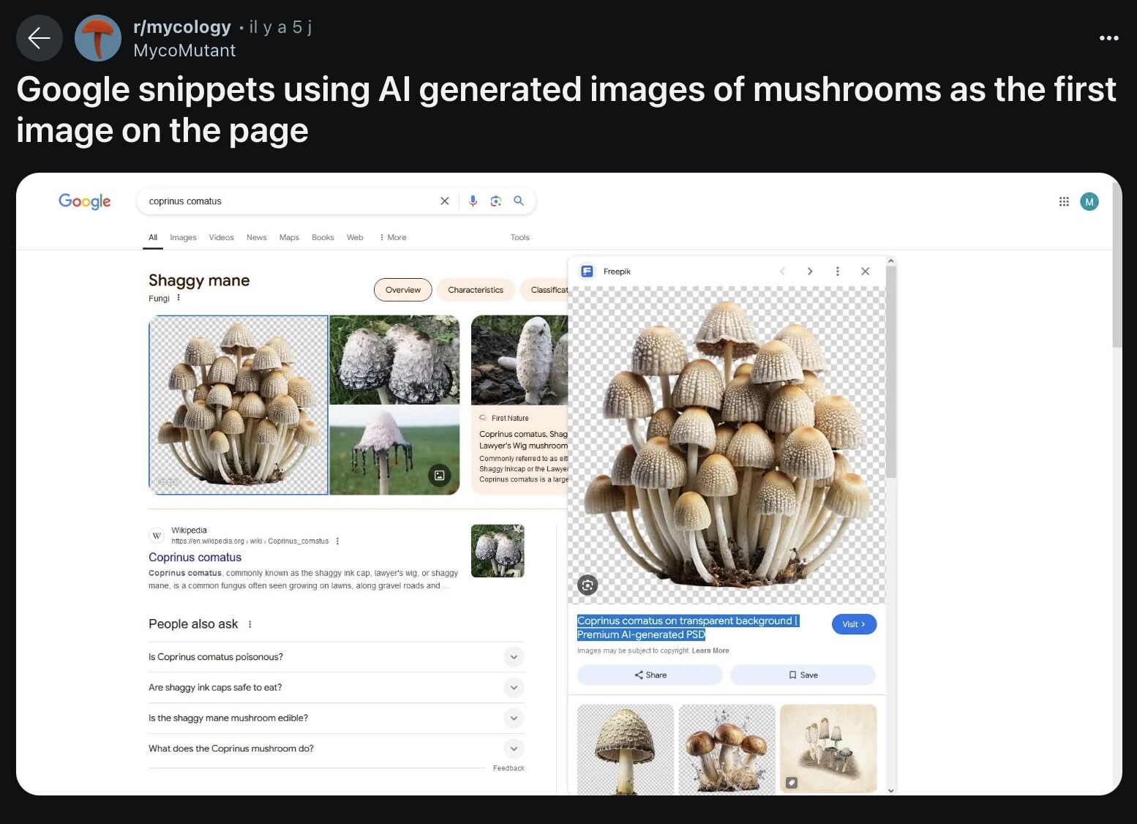Open related vintage mushroom illustration image
Screen dimensions: 1137x824
tap(828, 749)
